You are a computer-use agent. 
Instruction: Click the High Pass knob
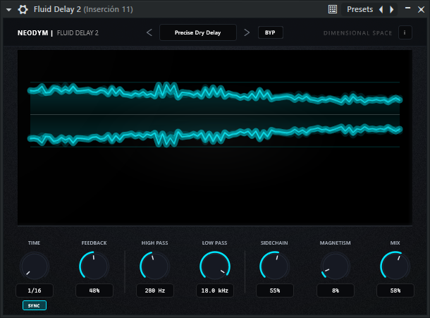(154, 267)
